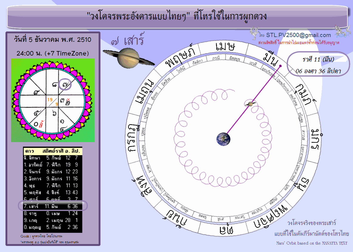
Task: Select the มีน zodiac label on the wheel
Action: point(272,59)
